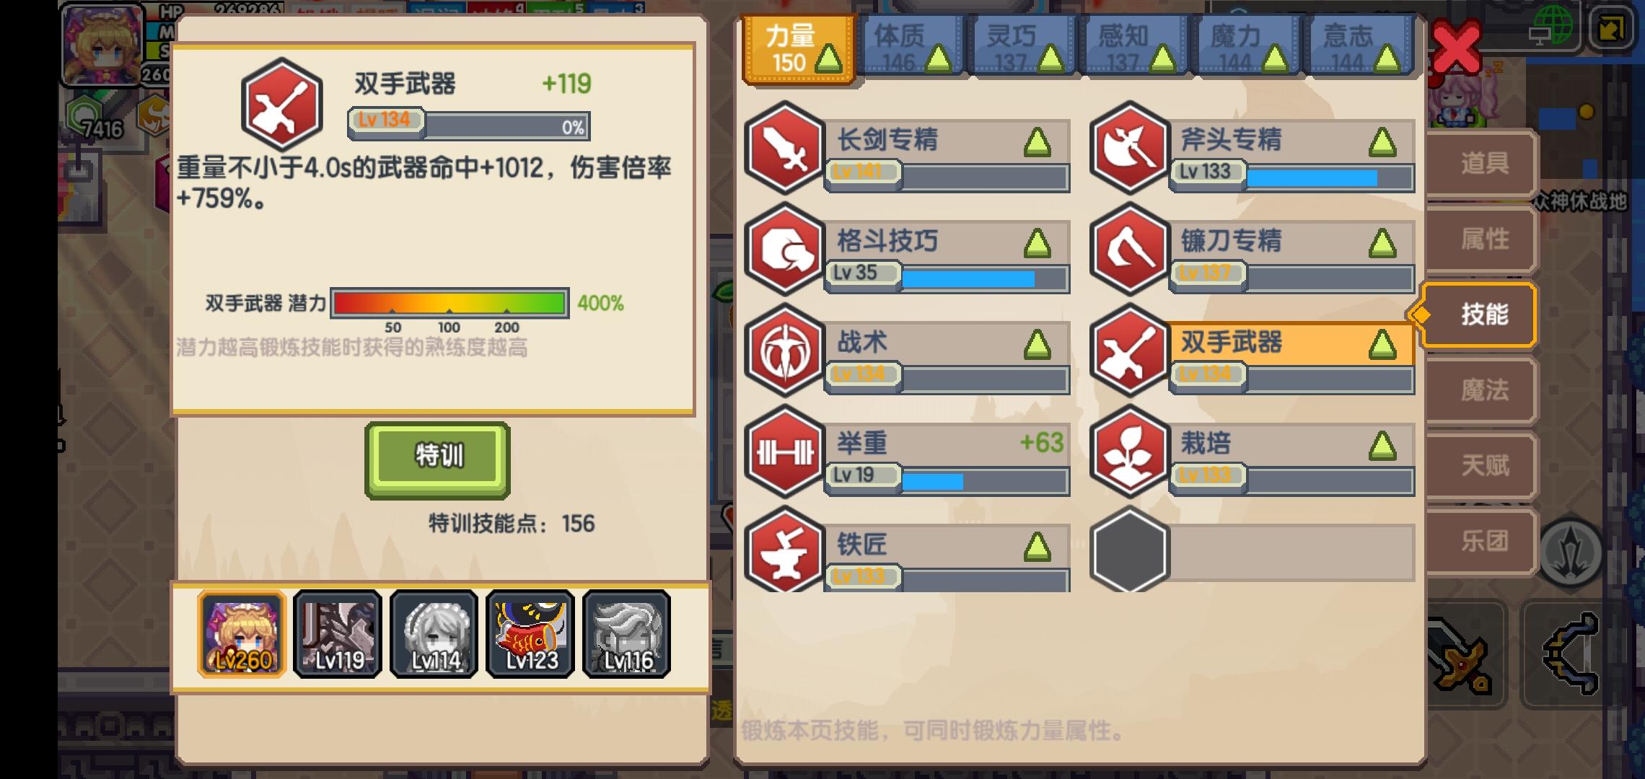The image size is (1645, 779).
Task: Switch to the 体质 attribute tab
Action: click(911, 46)
